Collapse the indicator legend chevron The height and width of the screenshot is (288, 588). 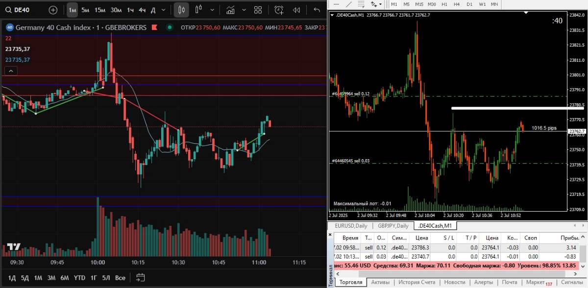(x=11, y=71)
